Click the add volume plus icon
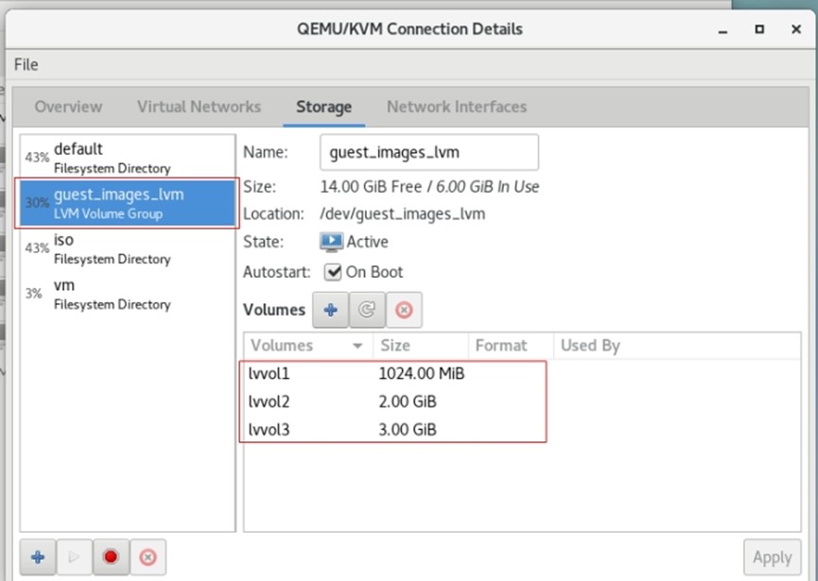The height and width of the screenshot is (581, 818). [330, 310]
